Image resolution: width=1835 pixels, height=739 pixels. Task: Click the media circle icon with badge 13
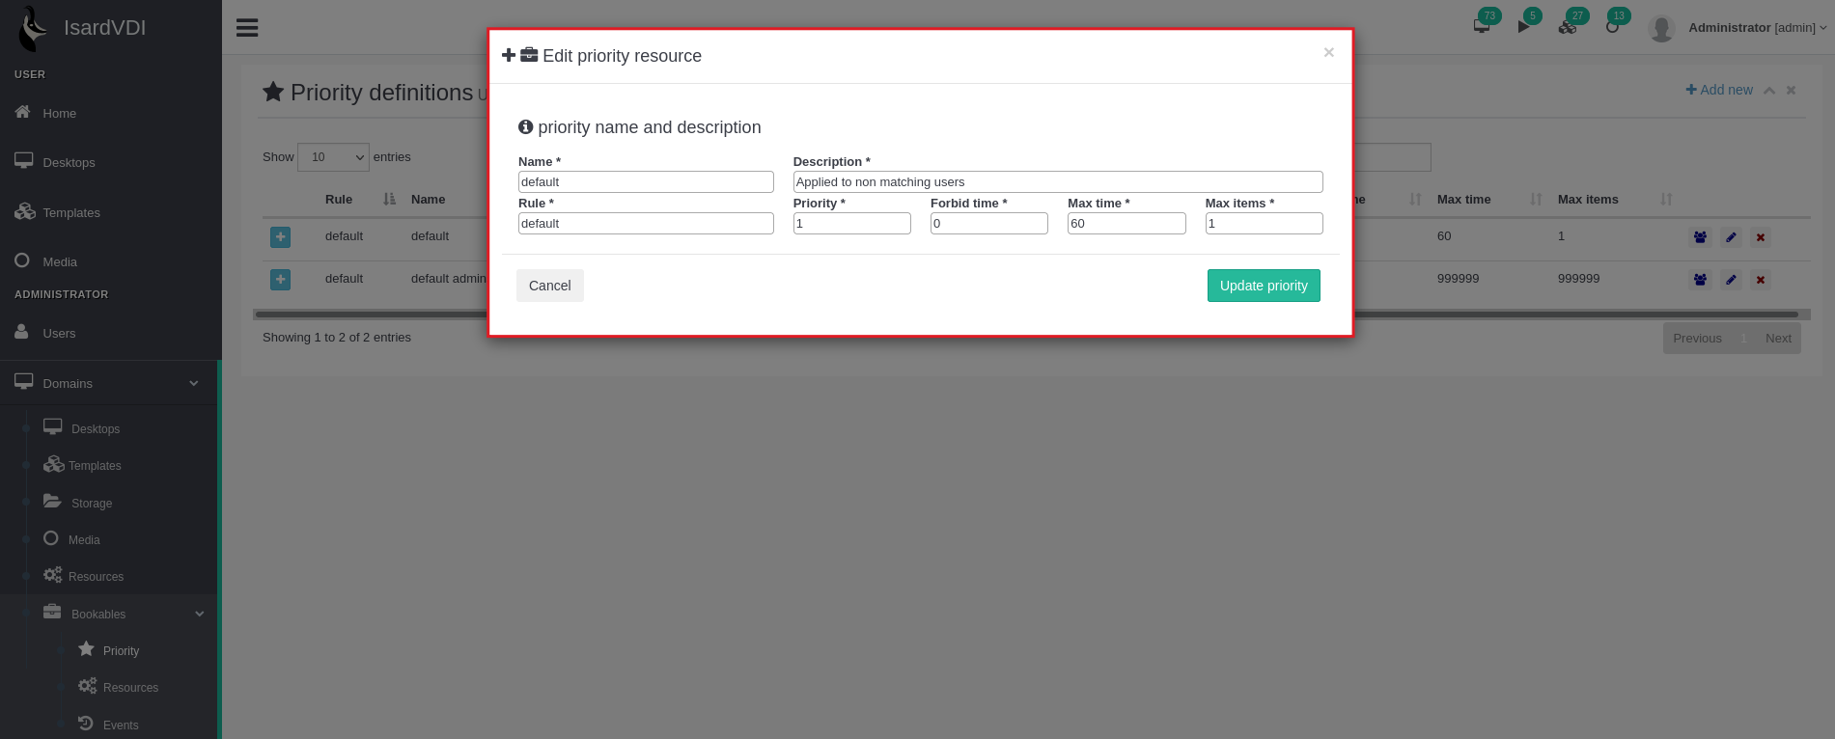tap(1612, 26)
